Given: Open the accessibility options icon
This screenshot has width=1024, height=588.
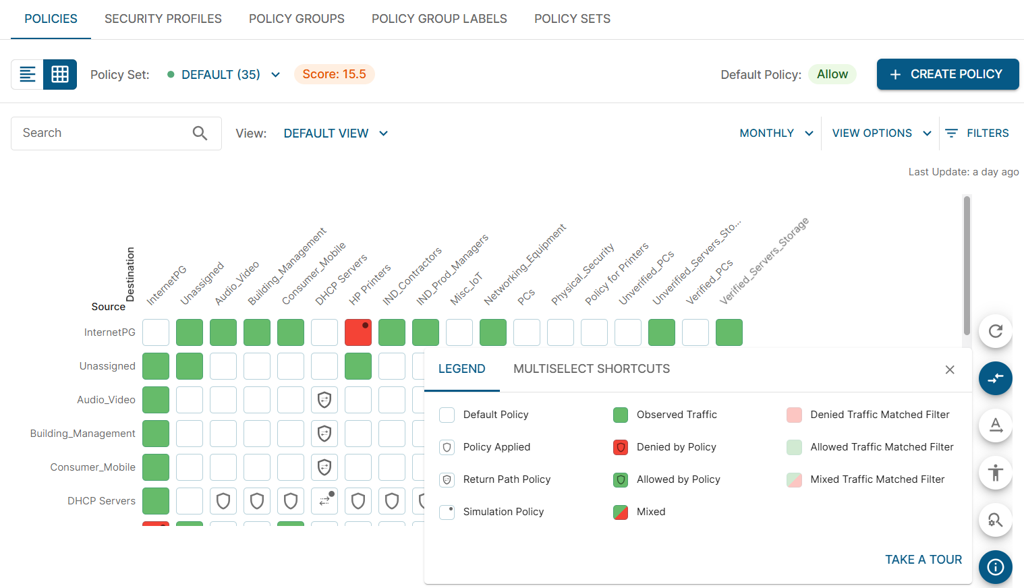Looking at the screenshot, I should (x=995, y=473).
